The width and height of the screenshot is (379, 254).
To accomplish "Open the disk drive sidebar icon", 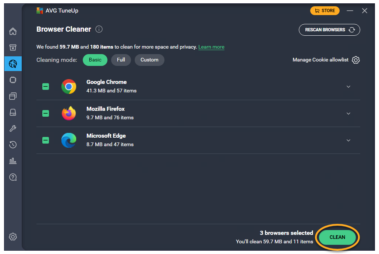I will pos(13,112).
